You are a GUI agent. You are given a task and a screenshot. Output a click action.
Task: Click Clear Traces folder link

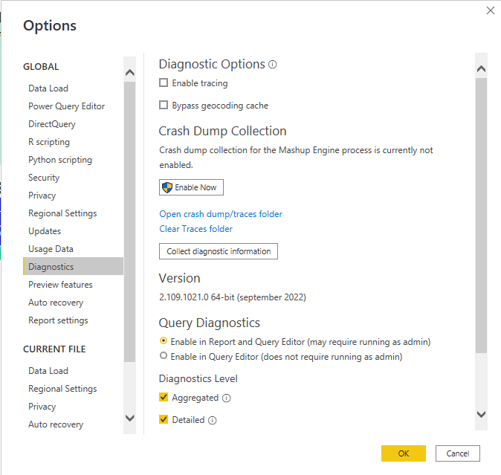[x=195, y=229]
